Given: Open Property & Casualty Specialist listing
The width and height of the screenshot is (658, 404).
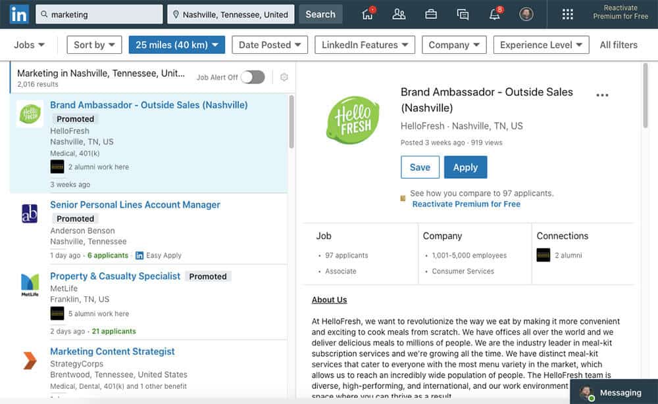Looking at the screenshot, I should (x=115, y=276).
